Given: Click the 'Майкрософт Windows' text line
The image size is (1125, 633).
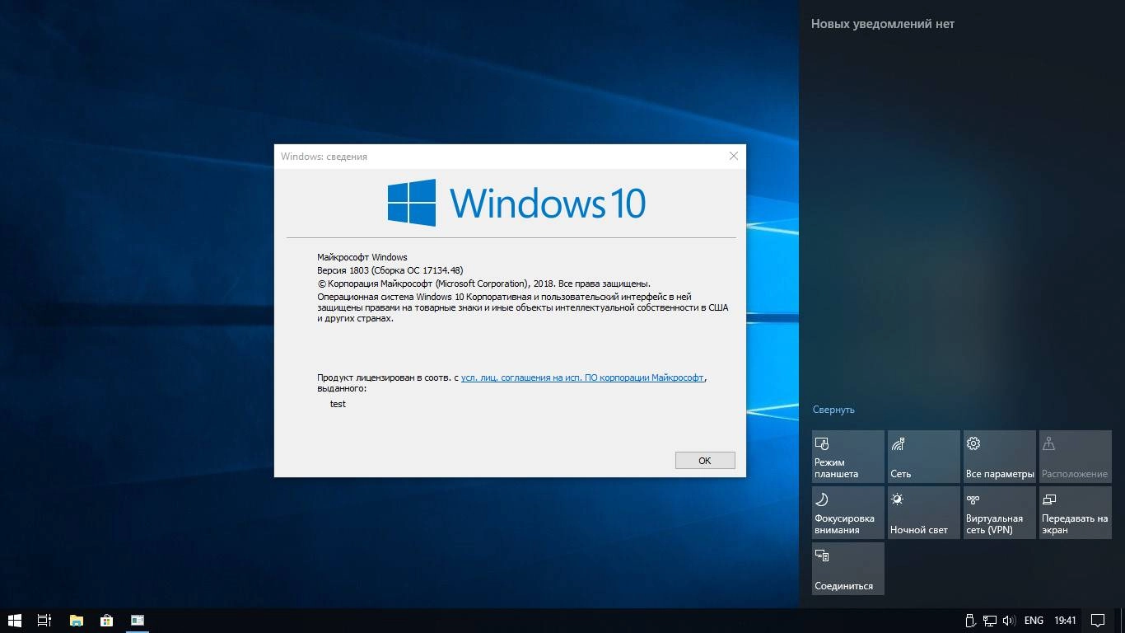Looking at the screenshot, I should click(x=362, y=257).
